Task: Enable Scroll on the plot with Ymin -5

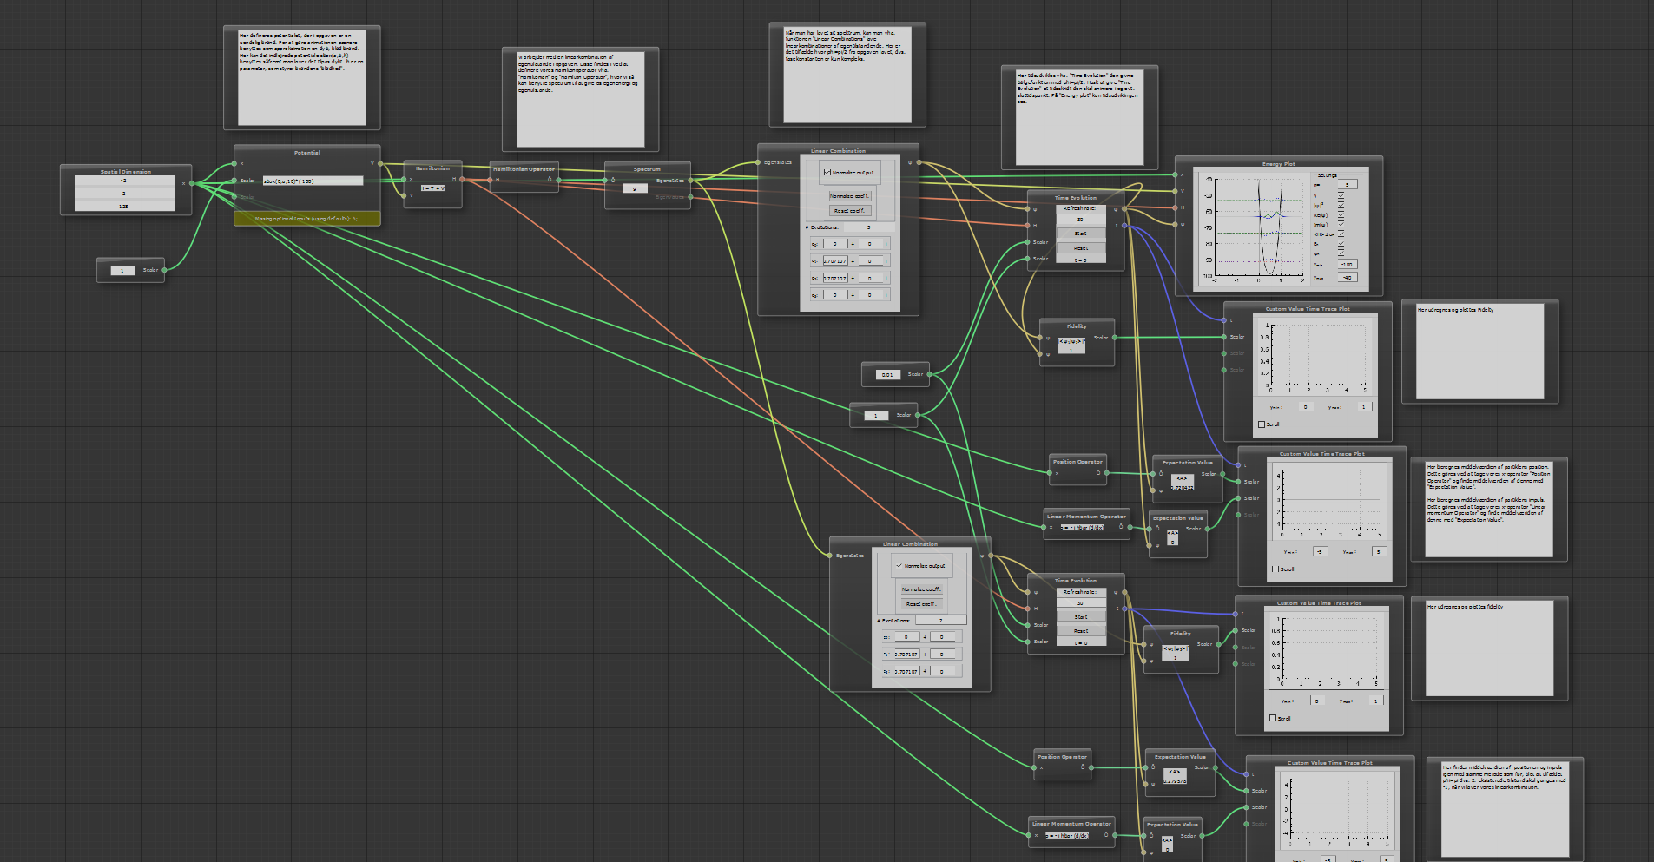Action: [x=1275, y=569]
